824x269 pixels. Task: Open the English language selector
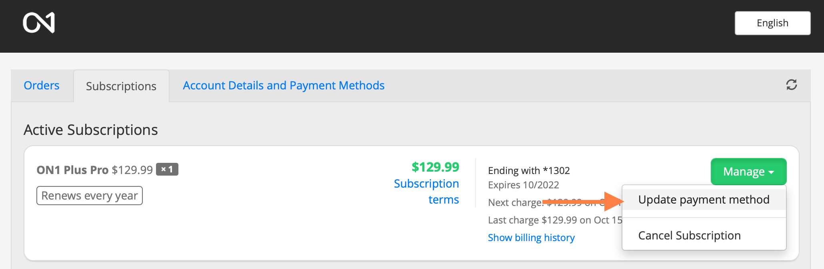coord(772,23)
